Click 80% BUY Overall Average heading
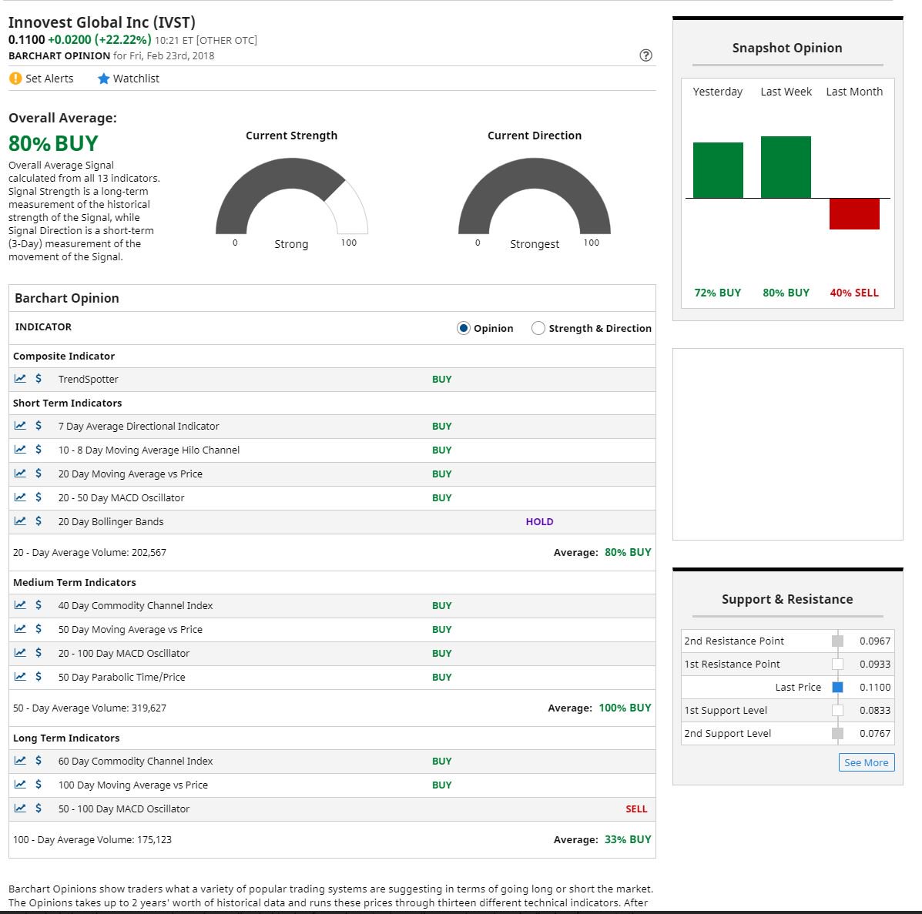 pyautogui.click(x=53, y=143)
